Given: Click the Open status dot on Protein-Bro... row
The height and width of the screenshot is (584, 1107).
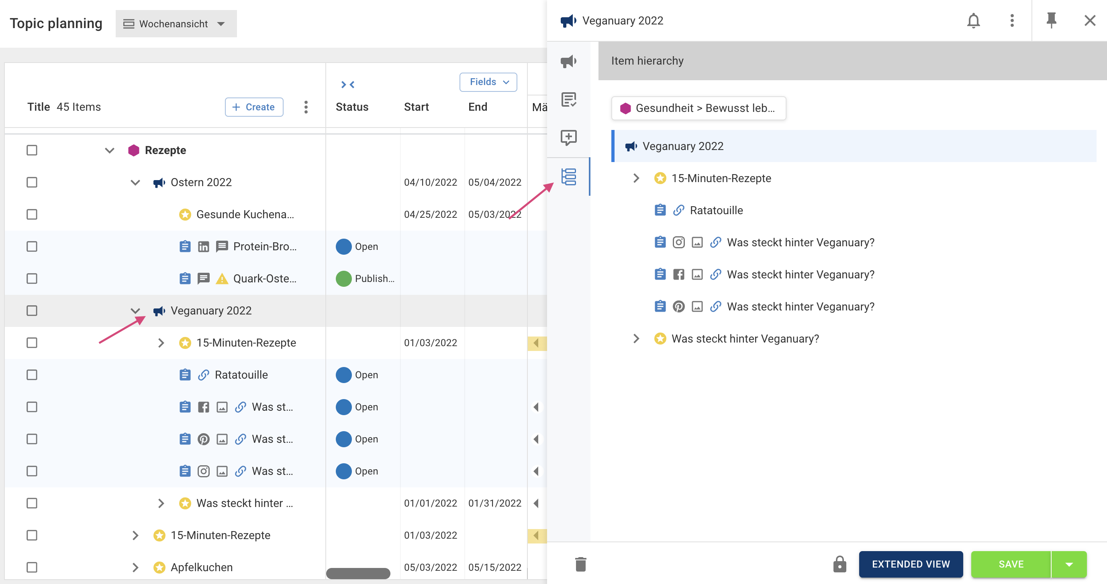Looking at the screenshot, I should click(343, 247).
